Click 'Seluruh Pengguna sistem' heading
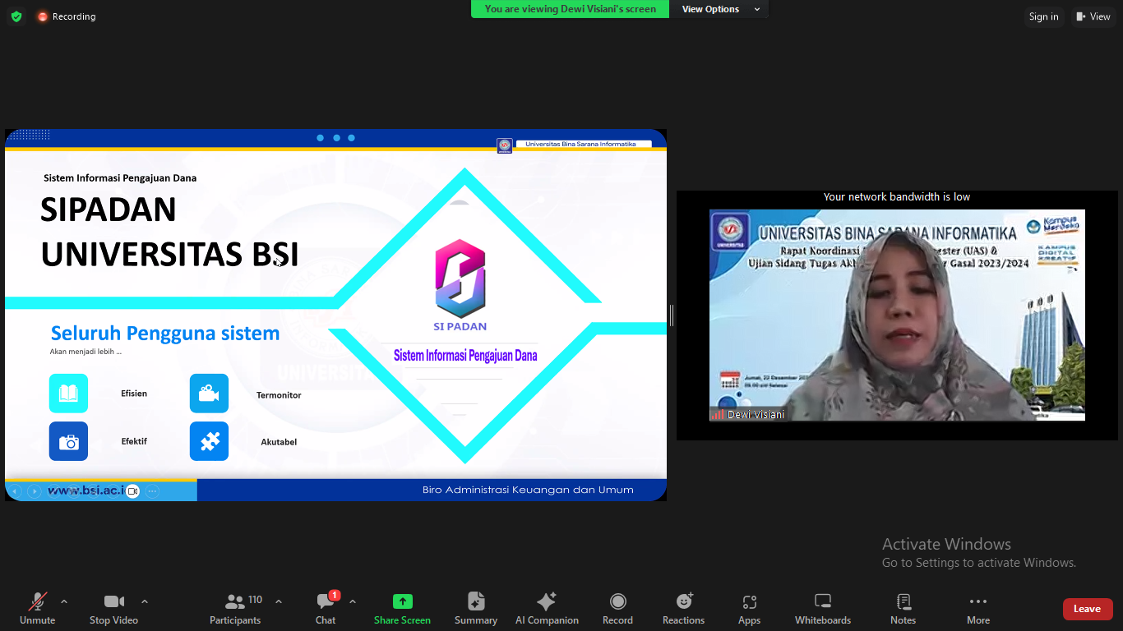The image size is (1123, 631). (x=165, y=334)
